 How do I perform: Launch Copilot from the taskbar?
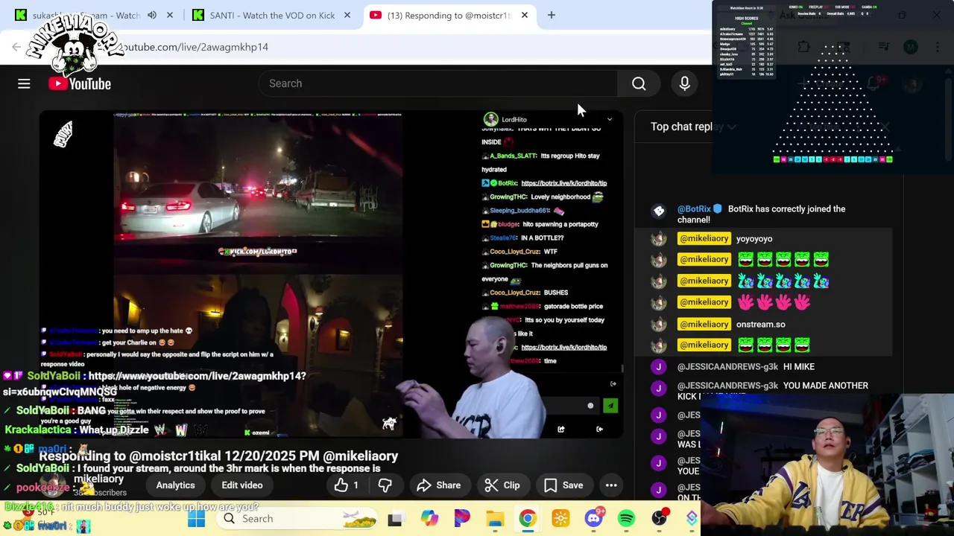429,519
